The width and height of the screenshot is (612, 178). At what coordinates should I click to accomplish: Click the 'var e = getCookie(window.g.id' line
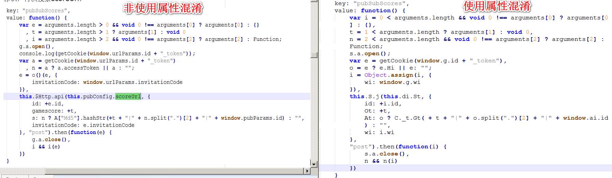click(x=428, y=61)
